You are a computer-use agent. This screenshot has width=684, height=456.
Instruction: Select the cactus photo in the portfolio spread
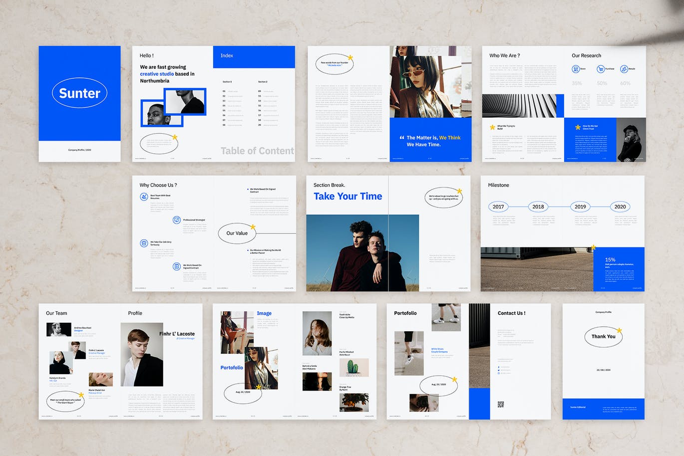[x=353, y=367]
